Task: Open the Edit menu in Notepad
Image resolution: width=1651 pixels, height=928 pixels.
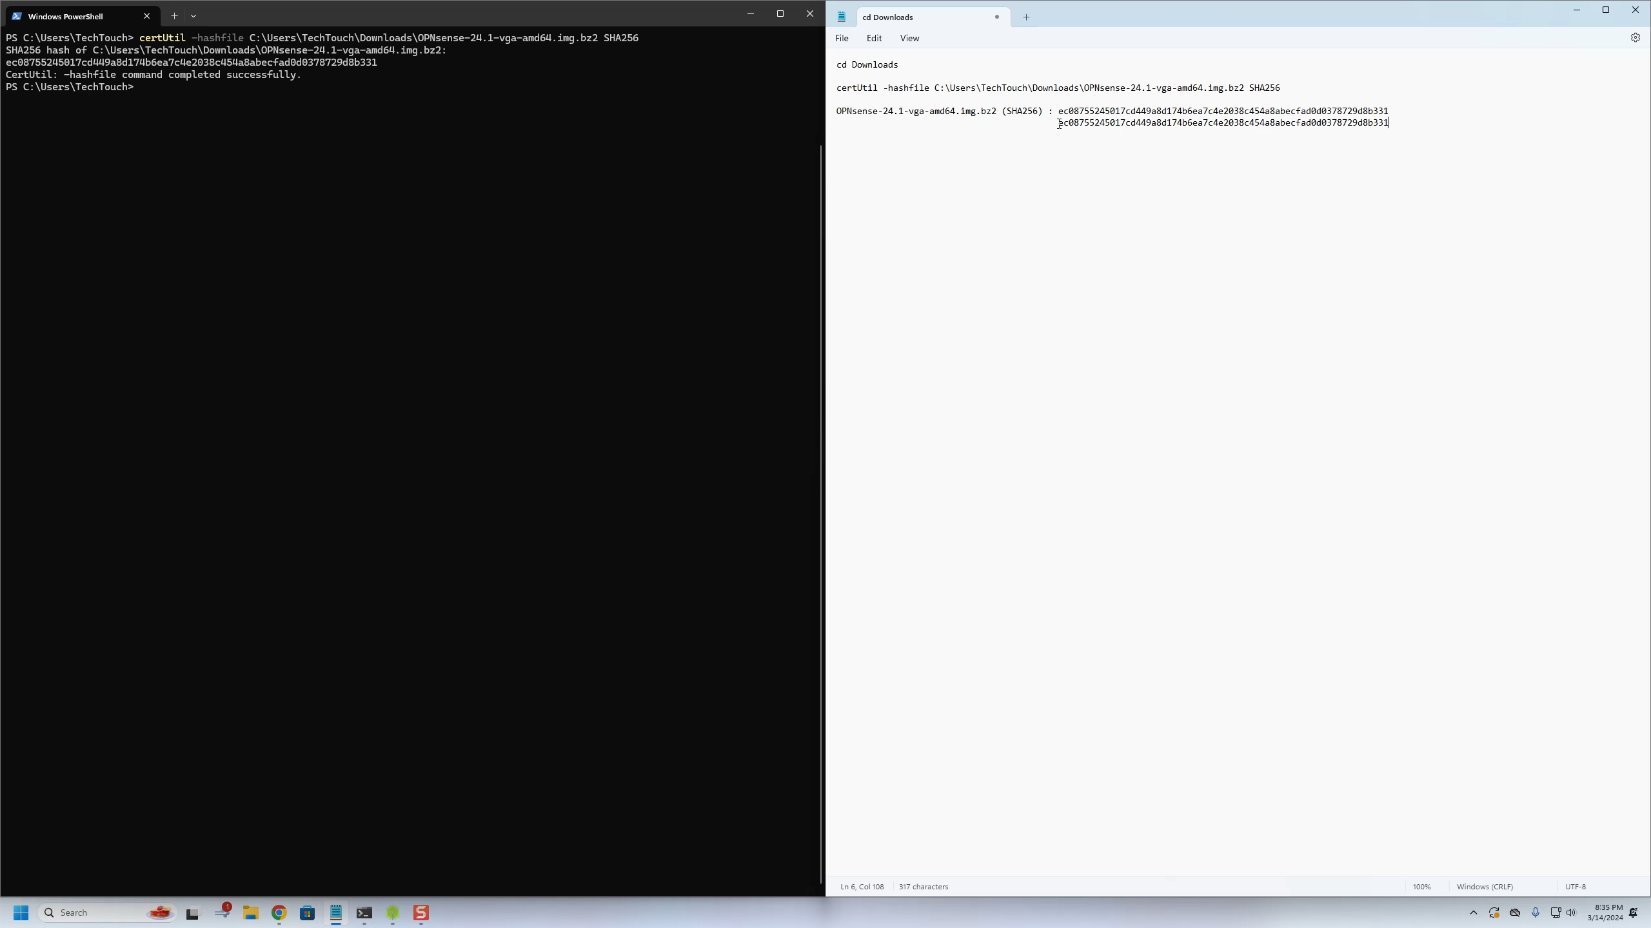Action: click(x=874, y=39)
